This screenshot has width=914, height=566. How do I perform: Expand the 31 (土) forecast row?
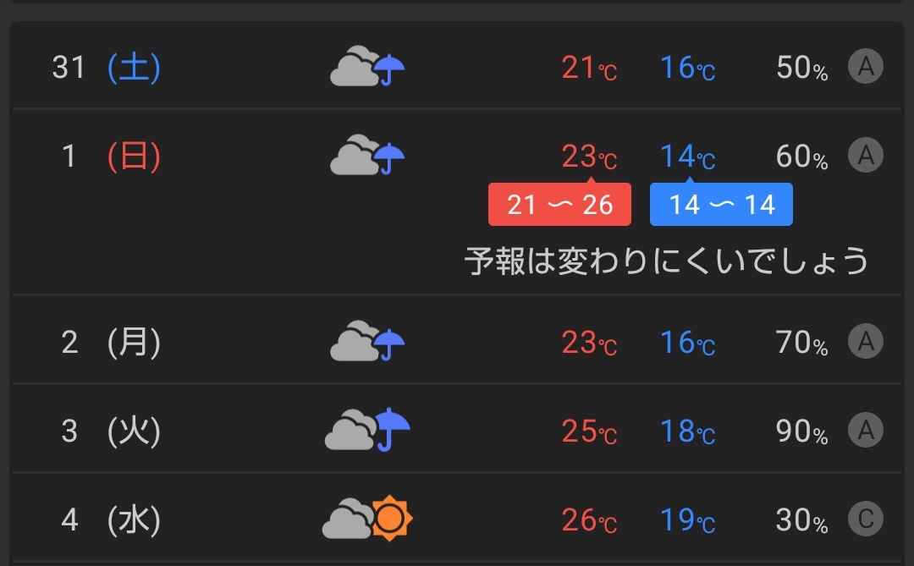coord(457,67)
